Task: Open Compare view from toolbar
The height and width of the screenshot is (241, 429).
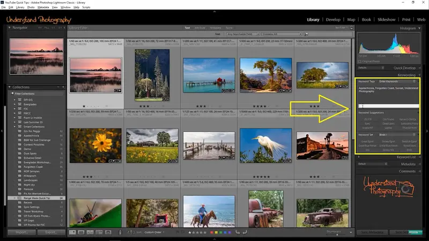Action: pos(90,232)
